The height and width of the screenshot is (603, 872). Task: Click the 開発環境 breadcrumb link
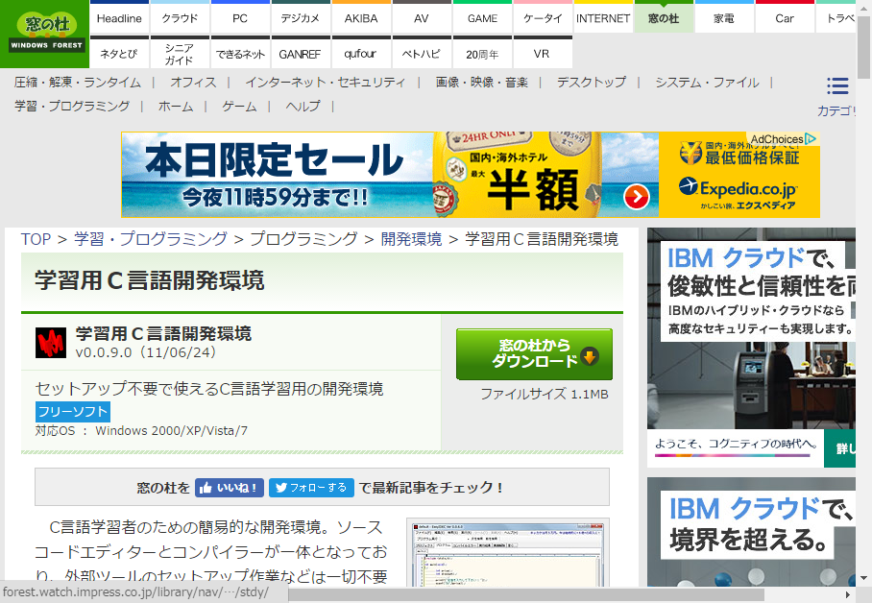click(412, 239)
